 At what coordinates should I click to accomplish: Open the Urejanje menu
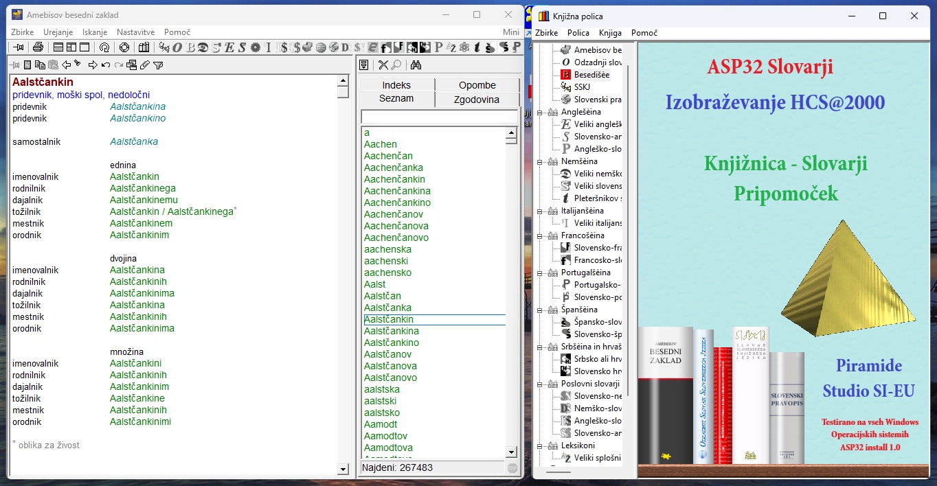59,32
